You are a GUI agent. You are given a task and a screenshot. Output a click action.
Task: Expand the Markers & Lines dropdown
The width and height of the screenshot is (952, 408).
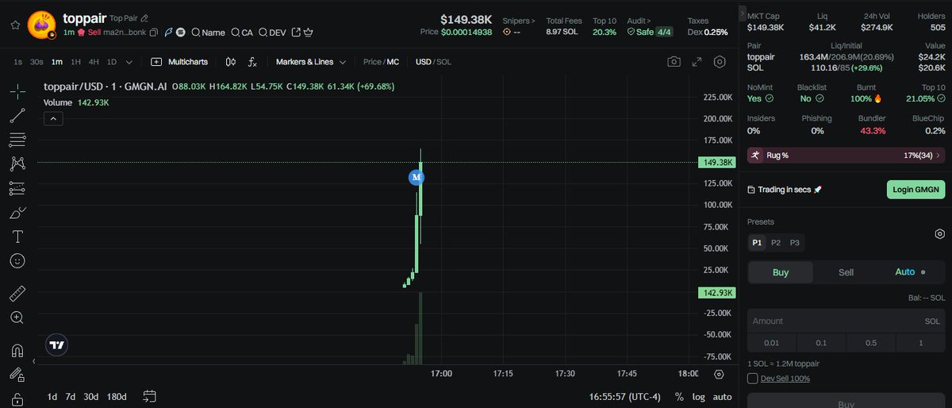click(x=311, y=62)
